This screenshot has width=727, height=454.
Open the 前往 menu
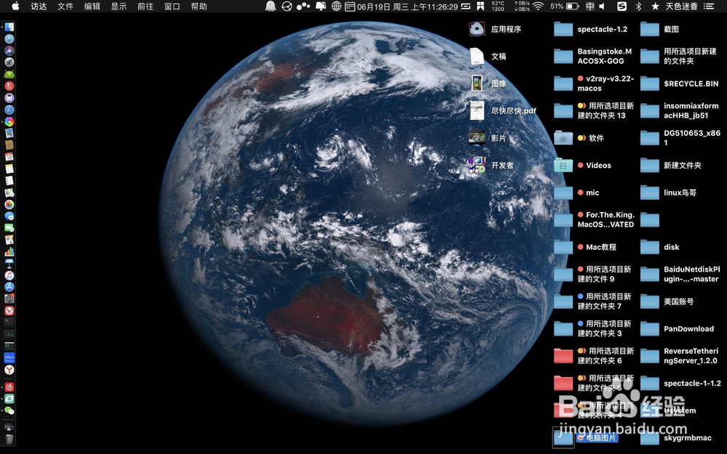click(x=145, y=6)
